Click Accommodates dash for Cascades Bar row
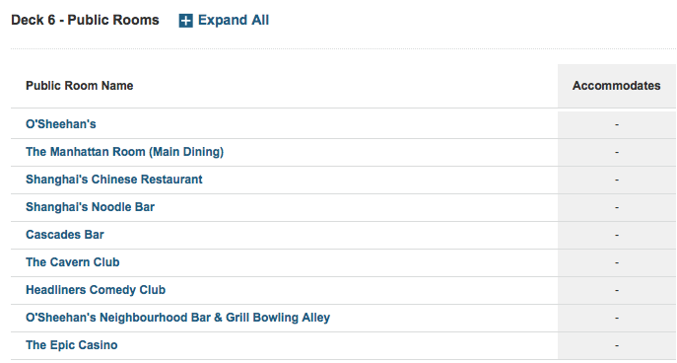 pos(617,235)
